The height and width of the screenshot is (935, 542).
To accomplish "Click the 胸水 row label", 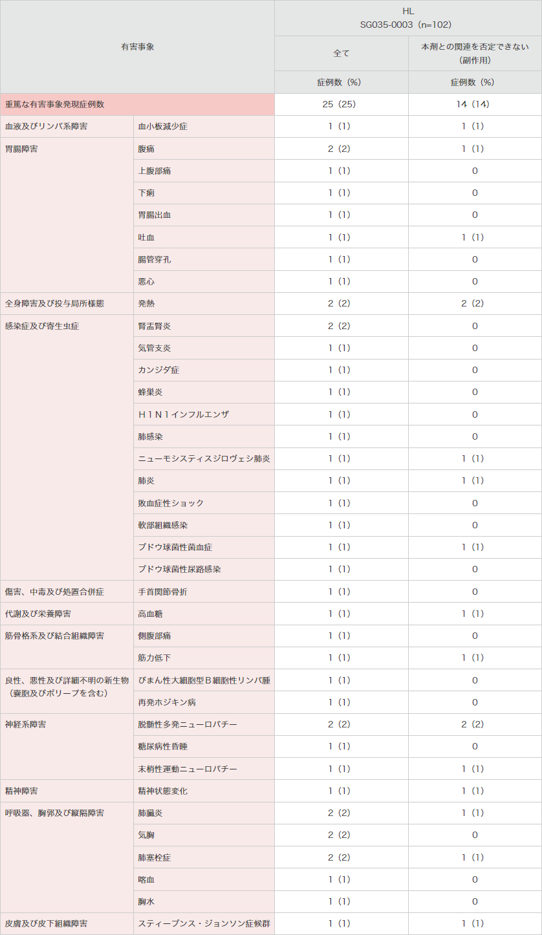I will click(204, 901).
